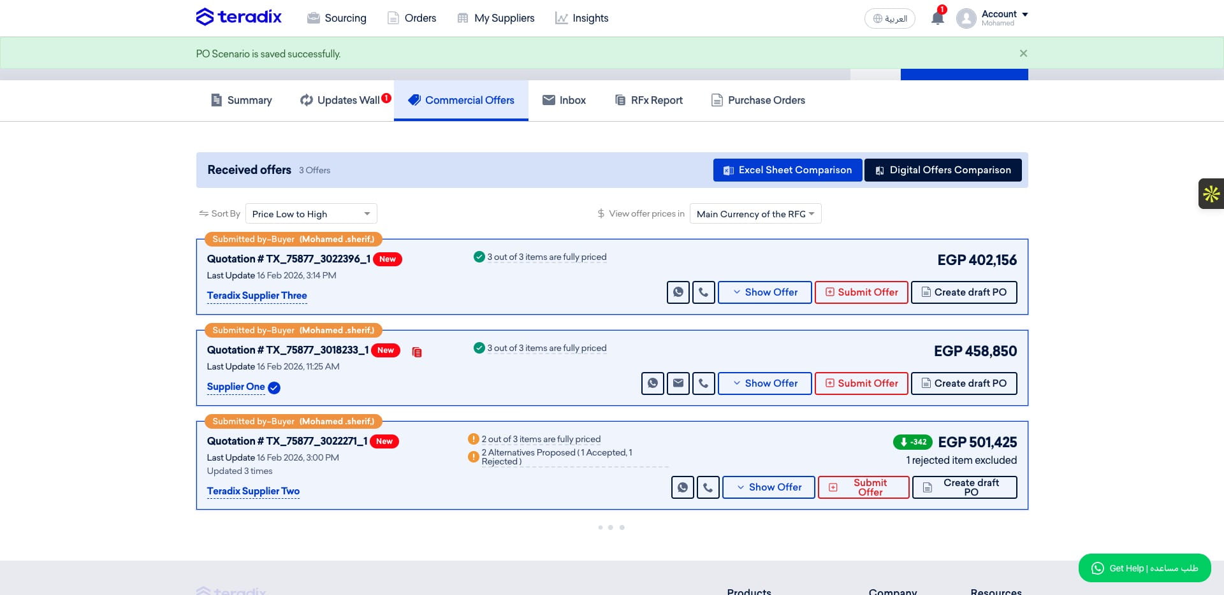
Task: Click the red document icon beside TX_75877_3018233_1
Action: point(417,352)
